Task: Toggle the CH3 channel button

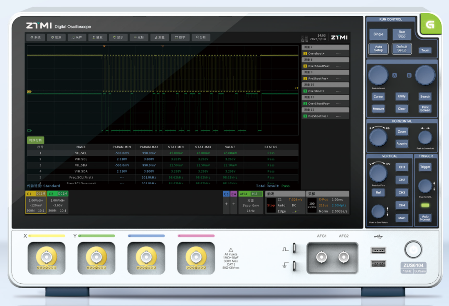Action: tap(402, 193)
